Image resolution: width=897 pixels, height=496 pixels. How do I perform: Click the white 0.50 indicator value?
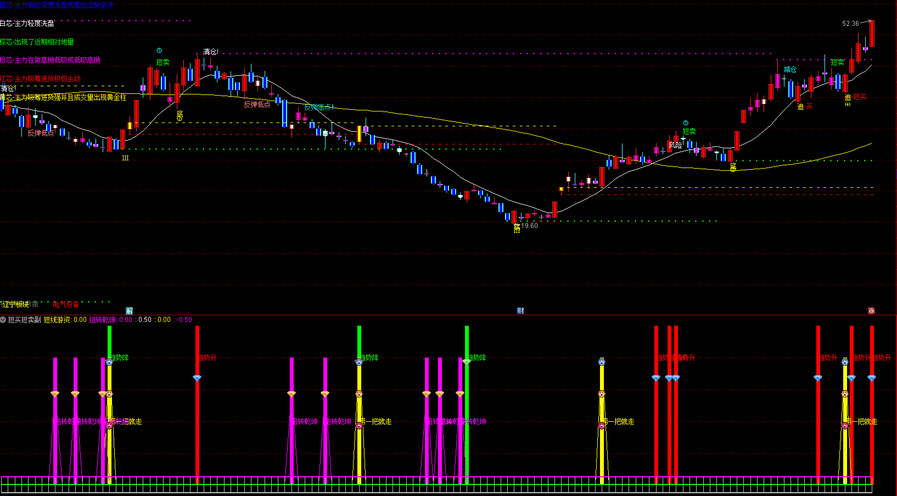pos(145,320)
